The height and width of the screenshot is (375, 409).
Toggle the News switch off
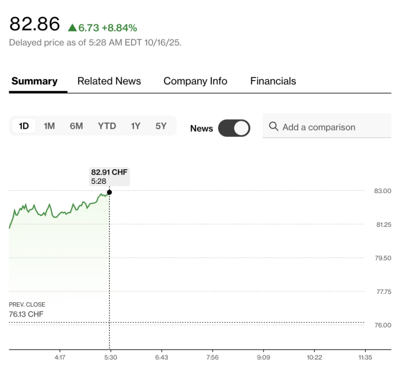click(x=234, y=129)
